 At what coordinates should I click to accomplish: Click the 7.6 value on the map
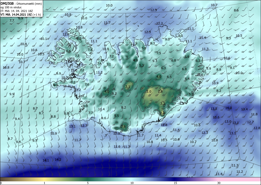tap(87, 85)
